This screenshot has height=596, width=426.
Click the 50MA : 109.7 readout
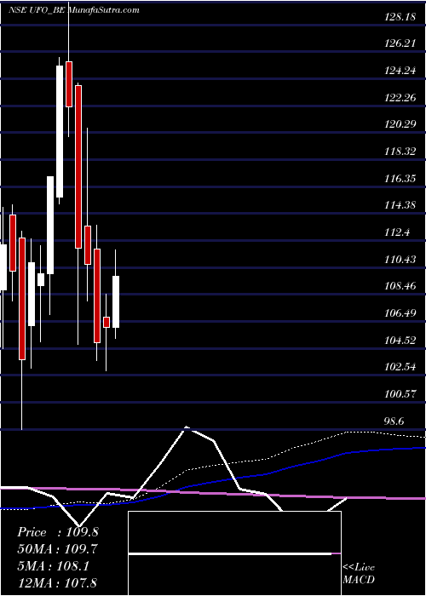tap(57, 549)
